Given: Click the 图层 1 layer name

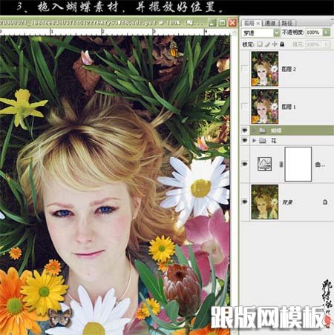Looking at the screenshot, I should [x=289, y=107].
